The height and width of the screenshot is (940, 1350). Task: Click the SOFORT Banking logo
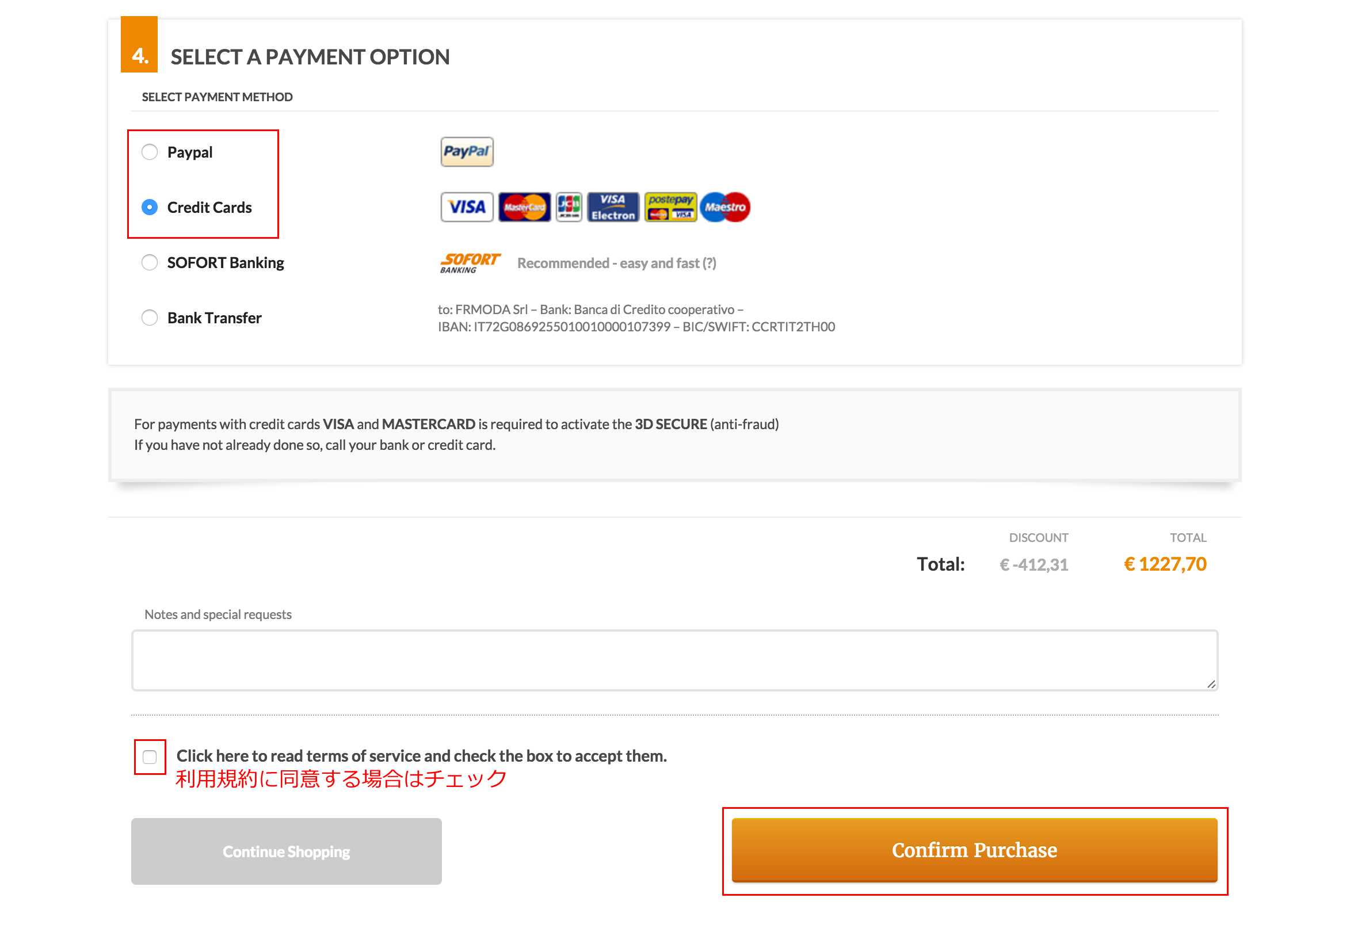click(x=470, y=263)
